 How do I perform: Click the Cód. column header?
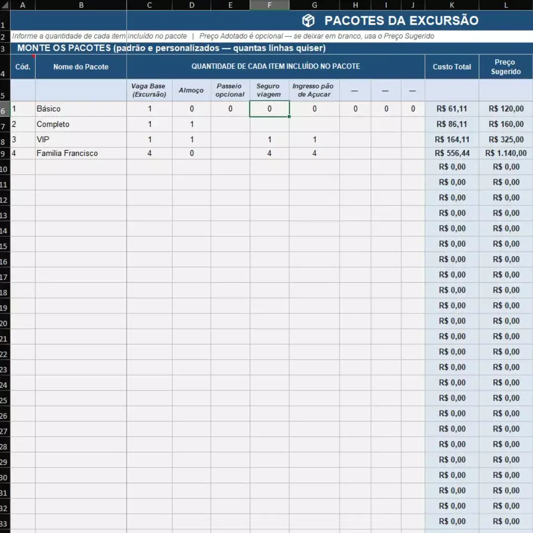tap(23, 67)
